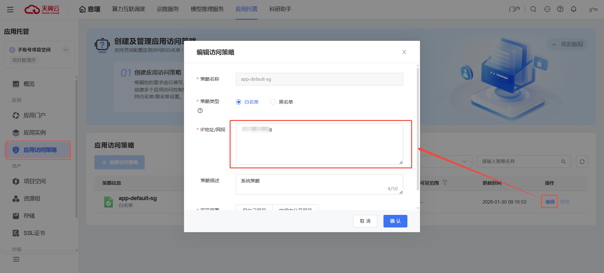Open the notification bell icon
This screenshot has width=604, height=273.
(x=573, y=9)
